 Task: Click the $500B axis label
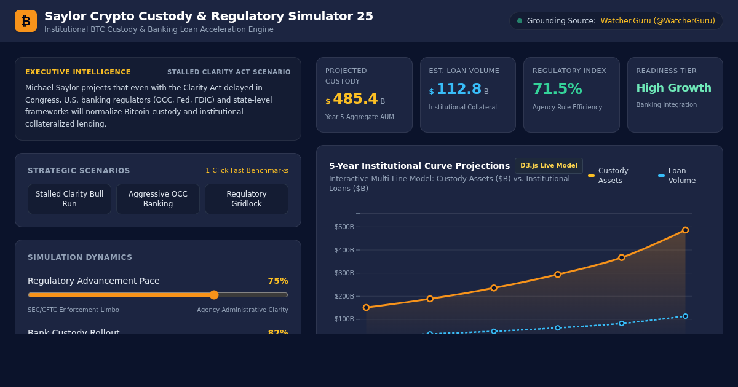click(x=344, y=227)
